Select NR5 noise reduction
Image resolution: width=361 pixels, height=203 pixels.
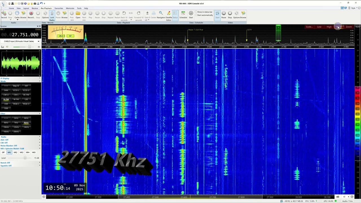pos(34,153)
